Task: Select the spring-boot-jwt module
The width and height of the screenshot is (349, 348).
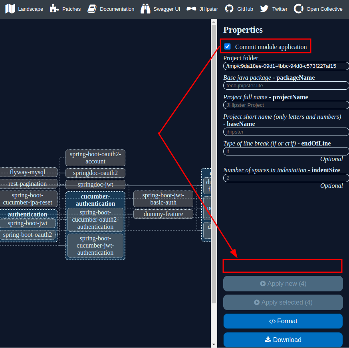Action: [x=28, y=223]
